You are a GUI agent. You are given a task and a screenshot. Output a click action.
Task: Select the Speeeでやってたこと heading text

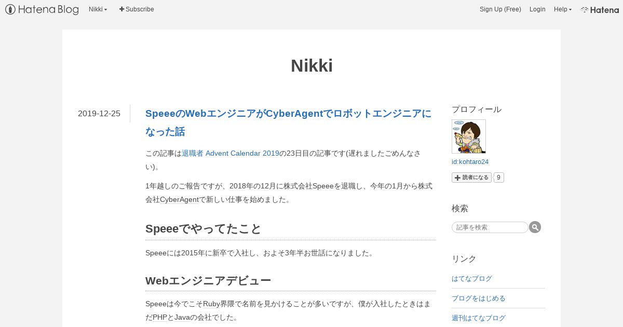pyautogui.click(x=204, y=229)
